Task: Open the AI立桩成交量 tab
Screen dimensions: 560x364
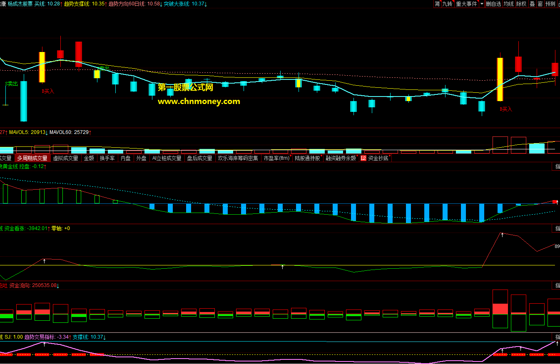Action: [167, 158]
